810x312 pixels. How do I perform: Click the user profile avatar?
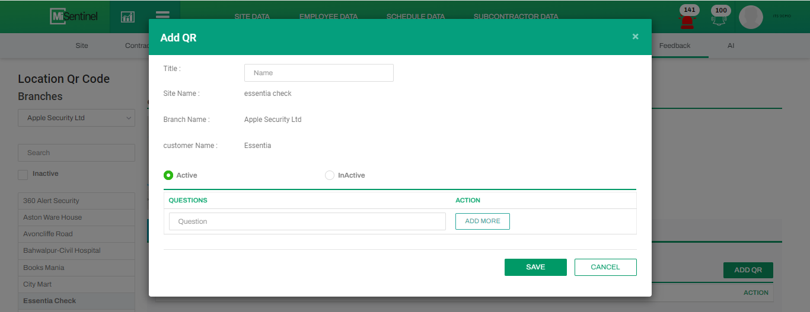click(x=751, y=17)
